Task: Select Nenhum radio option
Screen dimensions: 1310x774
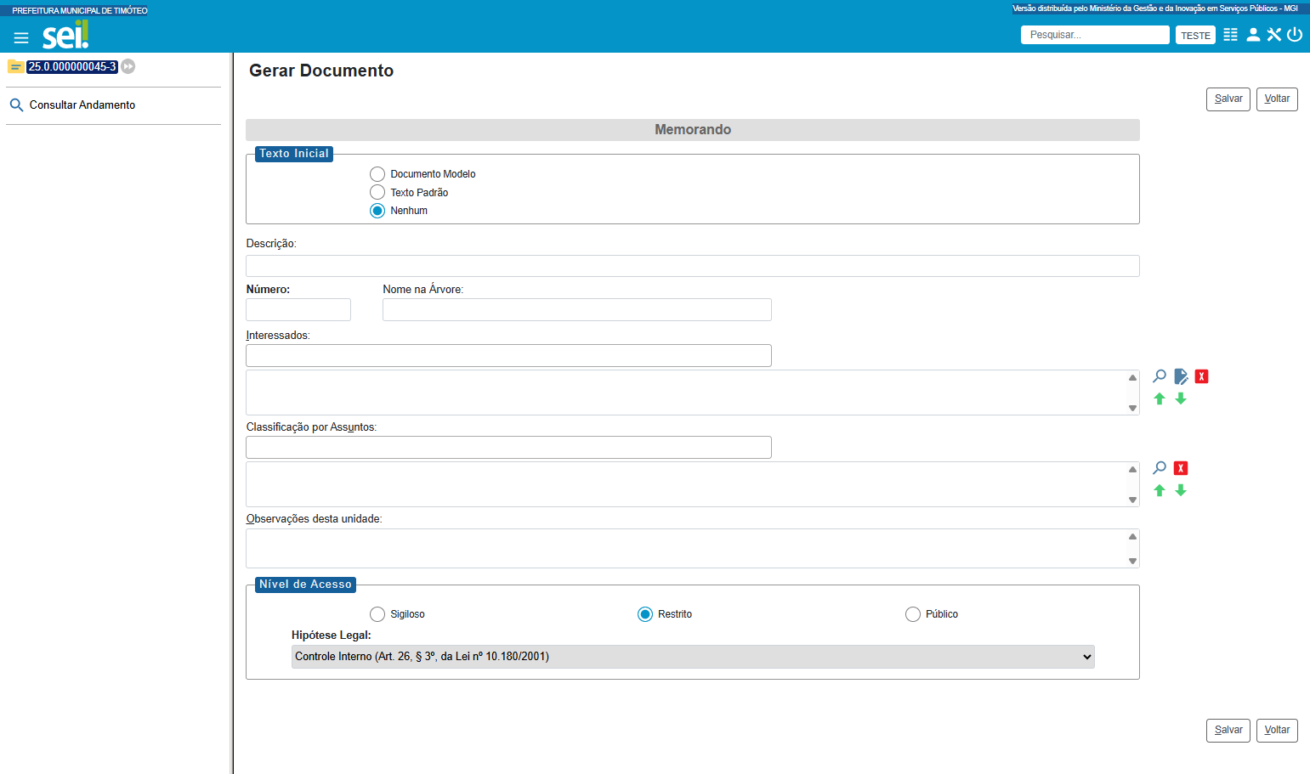Action: (x=377, y=211)
